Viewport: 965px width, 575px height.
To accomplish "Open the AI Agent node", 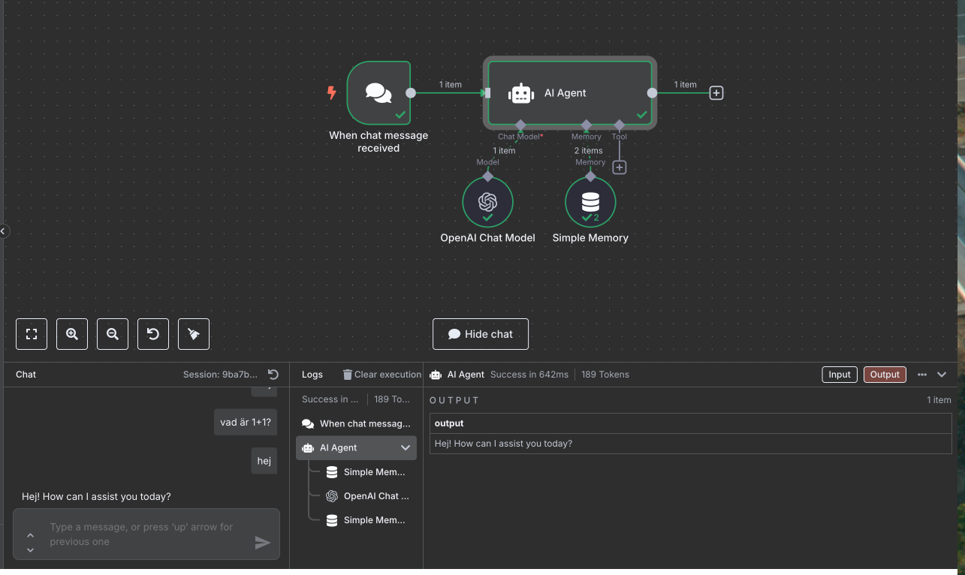I will click(569, 93).
